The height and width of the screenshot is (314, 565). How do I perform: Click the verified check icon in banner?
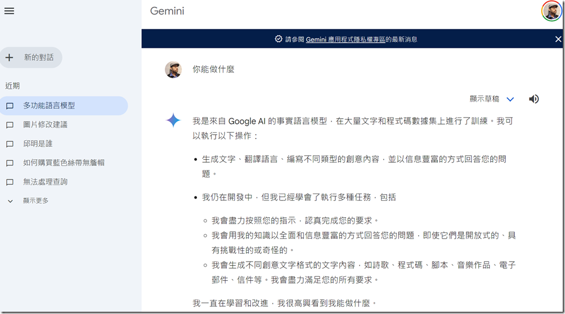click(x=279, y=39)
